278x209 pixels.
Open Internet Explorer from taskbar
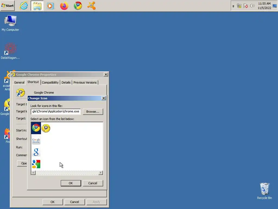tap(24, 6)
